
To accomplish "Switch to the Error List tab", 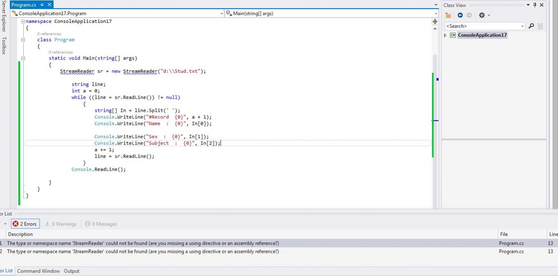I will 6,271.
